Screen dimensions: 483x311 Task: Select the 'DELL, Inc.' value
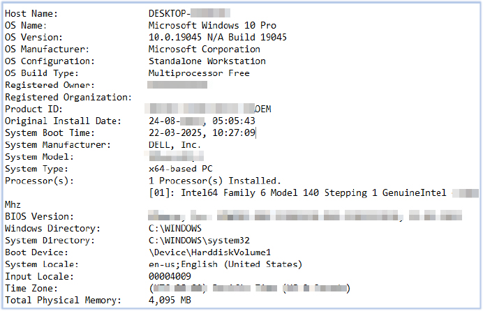[x=174, y=145]
